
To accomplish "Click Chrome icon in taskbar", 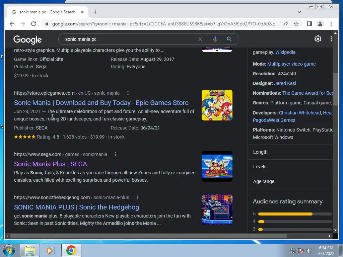I will tap(71, 250).
